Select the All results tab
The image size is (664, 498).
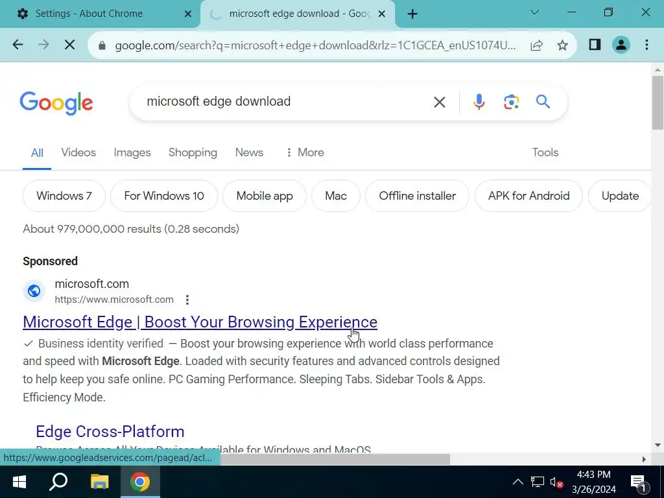[37, 153]
